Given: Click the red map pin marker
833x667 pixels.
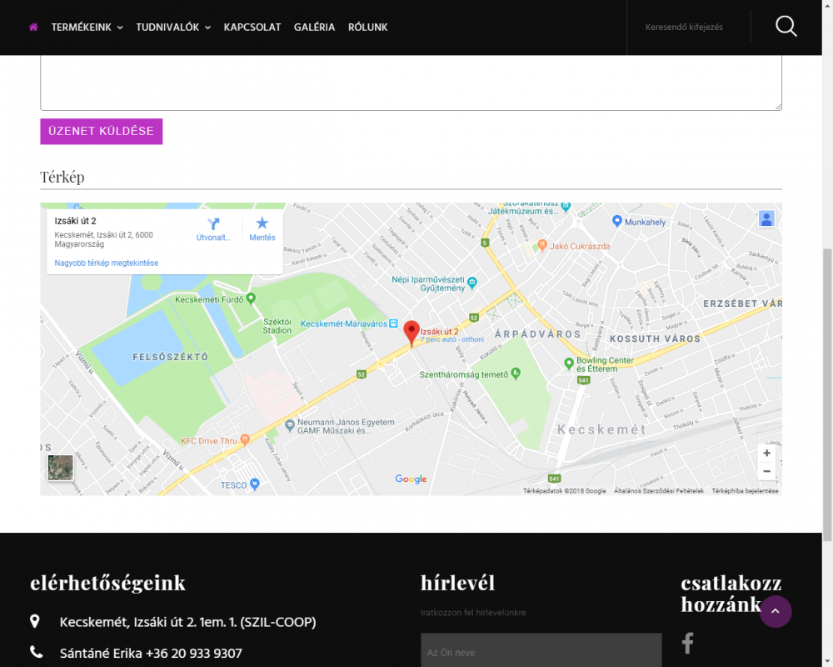Looking at the screenshot, I should tap(412, 333).
